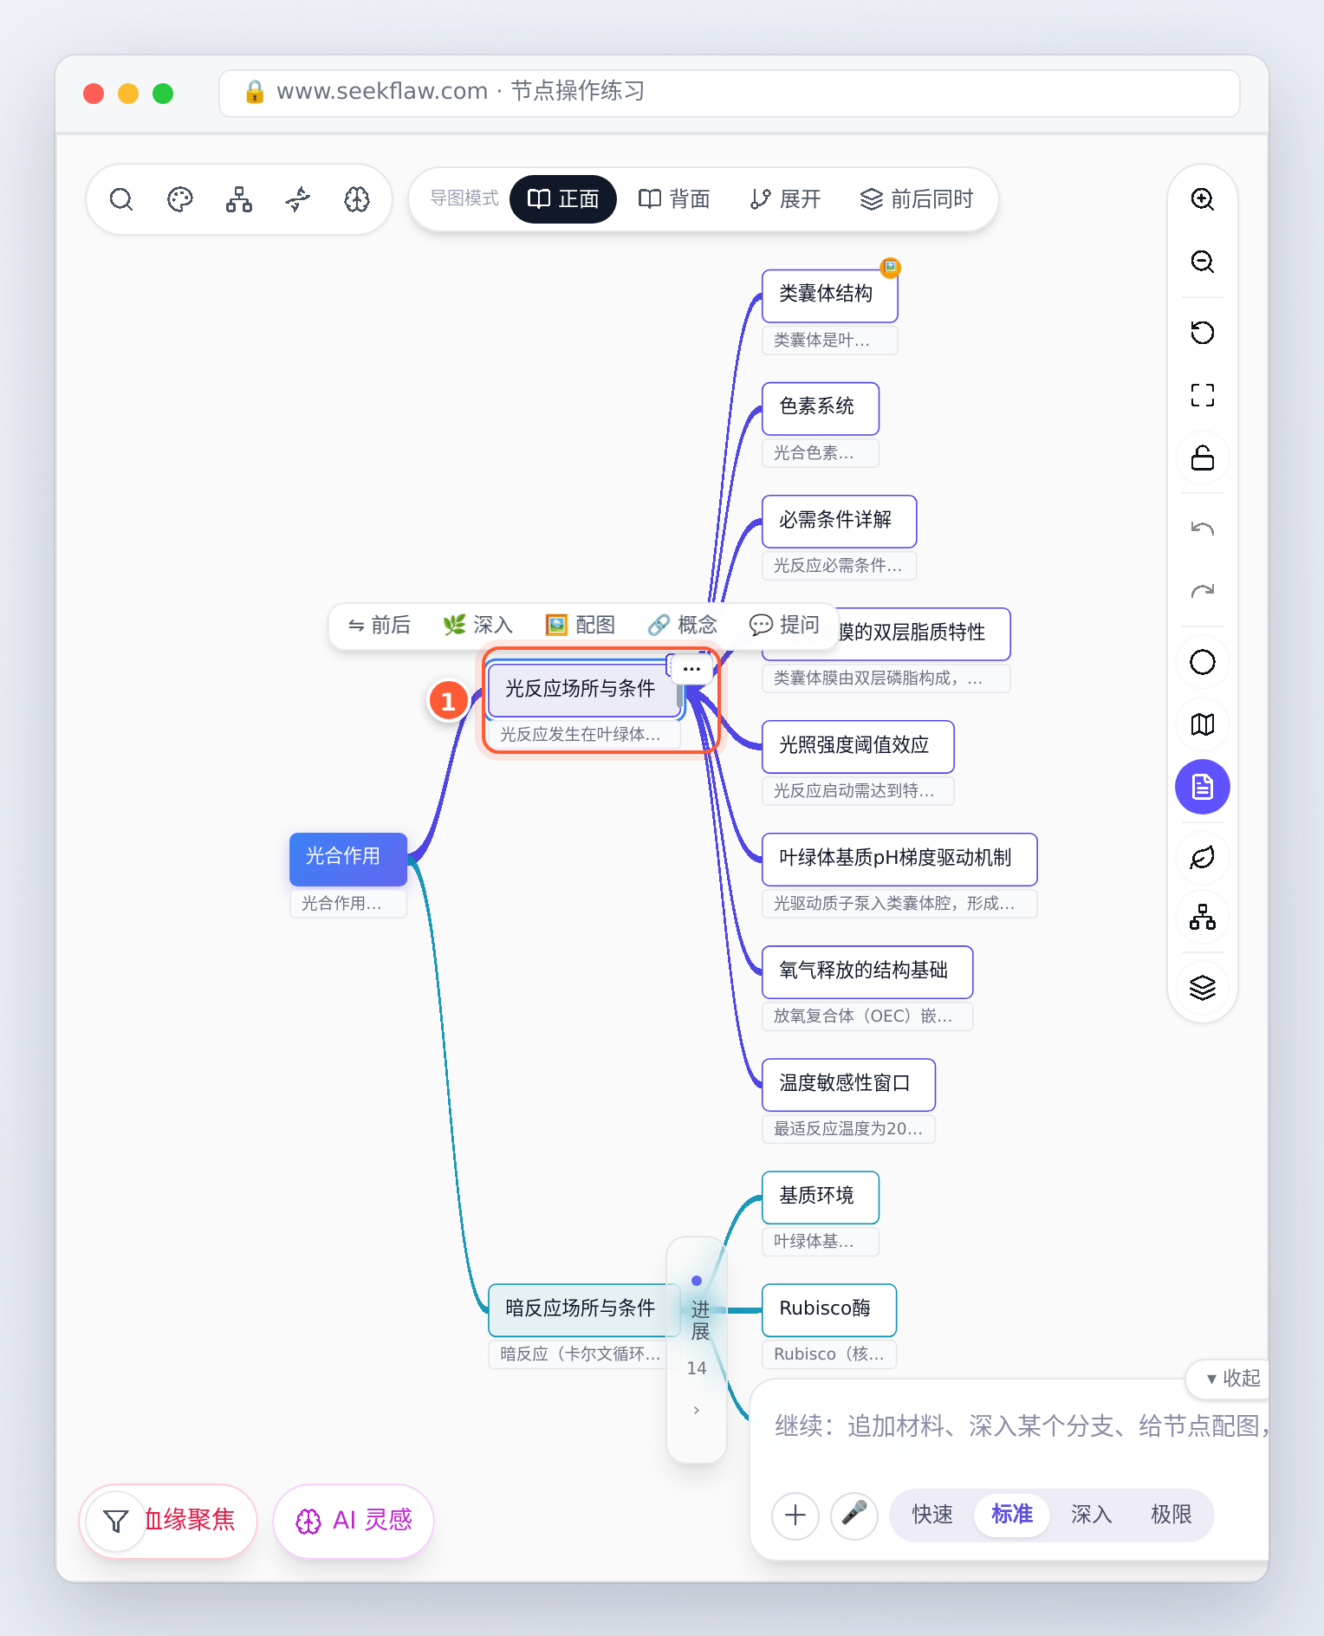Click the plus button beside the microphone

tap(795, 1515)
